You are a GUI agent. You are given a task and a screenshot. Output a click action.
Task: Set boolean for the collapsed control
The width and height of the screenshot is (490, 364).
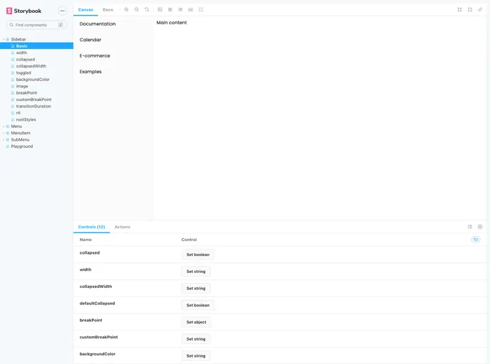pyautogui.click(x=197, y=255)
